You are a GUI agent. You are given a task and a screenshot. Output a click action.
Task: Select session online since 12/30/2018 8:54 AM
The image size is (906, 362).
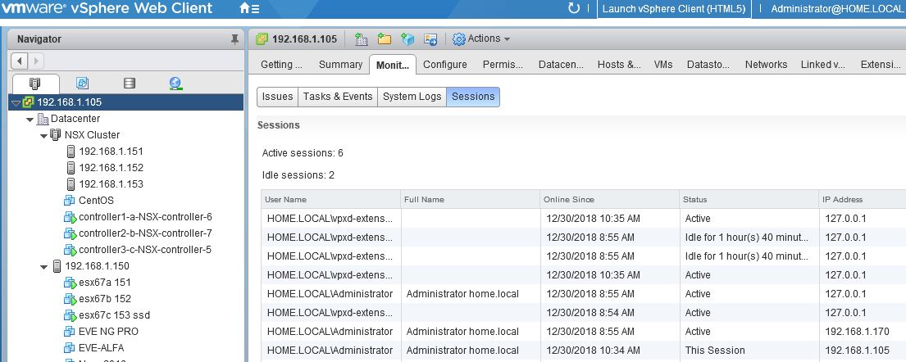click(x=584, y=313)
